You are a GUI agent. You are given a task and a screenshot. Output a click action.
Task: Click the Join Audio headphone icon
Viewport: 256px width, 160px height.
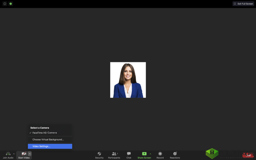click(8, 154)
